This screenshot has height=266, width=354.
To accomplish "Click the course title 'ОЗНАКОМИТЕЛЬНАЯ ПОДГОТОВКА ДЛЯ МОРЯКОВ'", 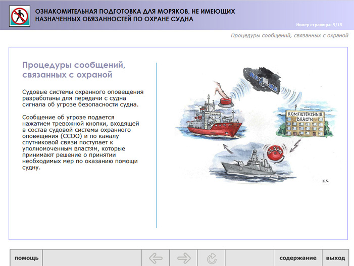I will (x=135, y=15).
